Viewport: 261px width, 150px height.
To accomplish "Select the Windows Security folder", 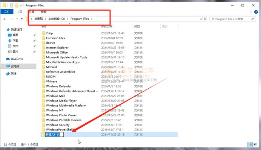I will tap(58, 124).
